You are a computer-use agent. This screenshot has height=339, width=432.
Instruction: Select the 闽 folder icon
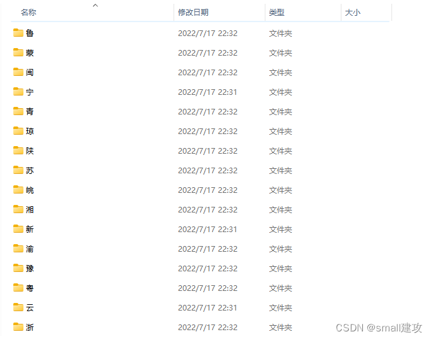tap(18, 72)
